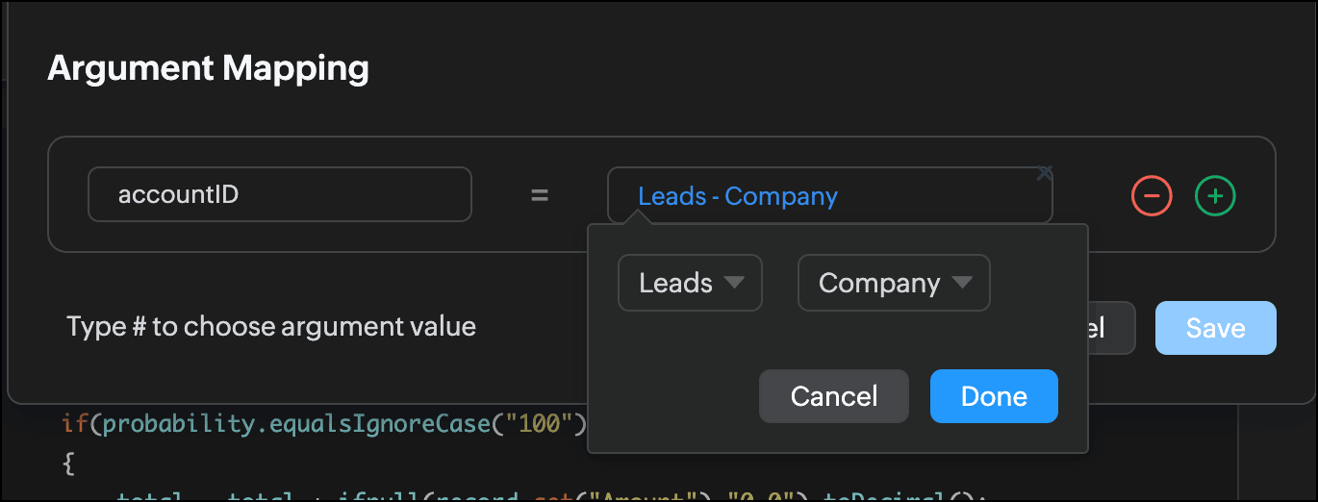Viewport: 1318px width, 502px height.
Task: Cancel the field selection popup
Action: tap(833, 396)
